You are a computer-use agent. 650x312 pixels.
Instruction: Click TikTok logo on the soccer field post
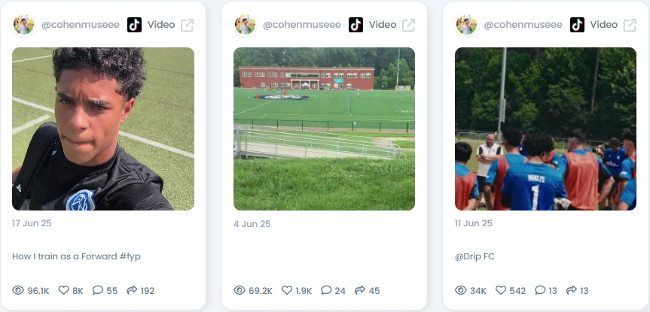click(x=356, y=25)
